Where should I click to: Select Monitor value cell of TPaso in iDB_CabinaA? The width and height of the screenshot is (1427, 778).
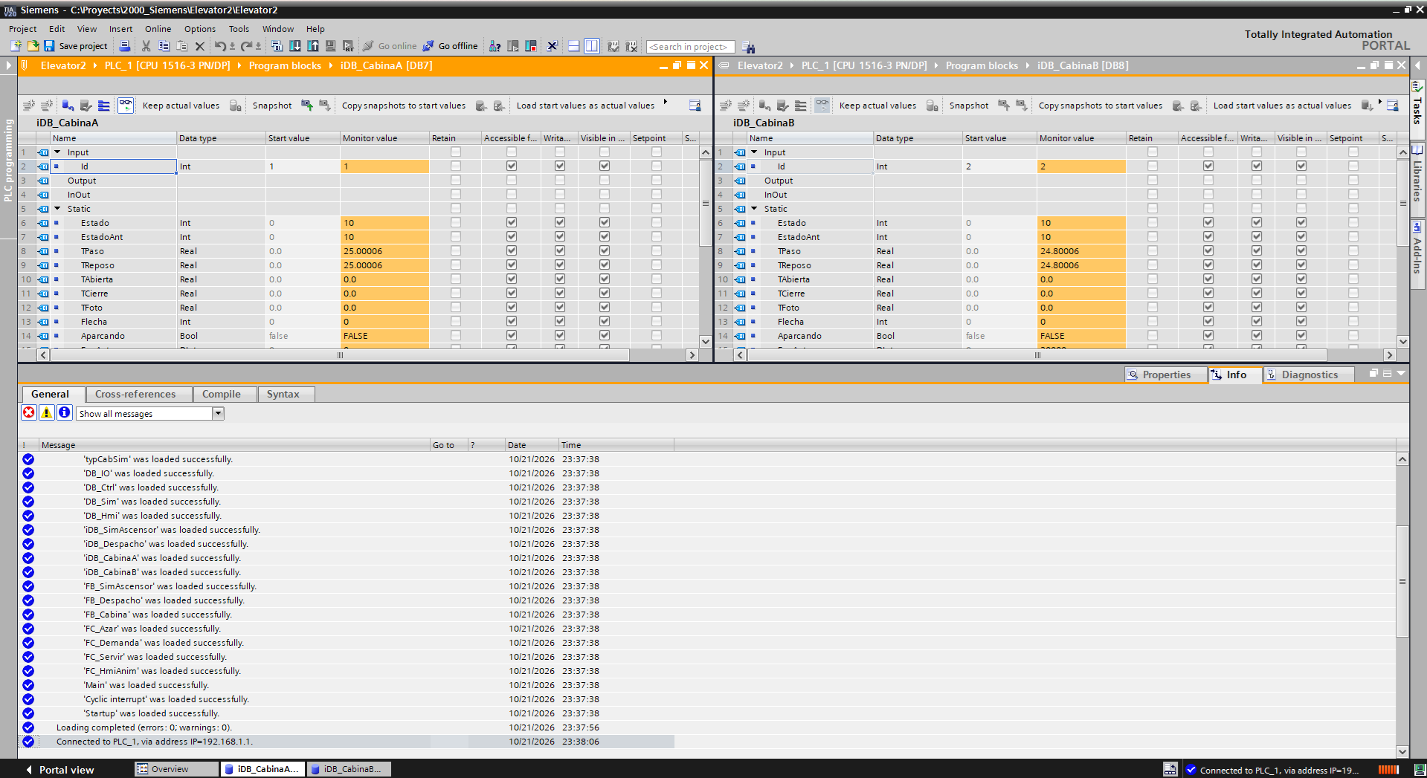tap(384, 251)
